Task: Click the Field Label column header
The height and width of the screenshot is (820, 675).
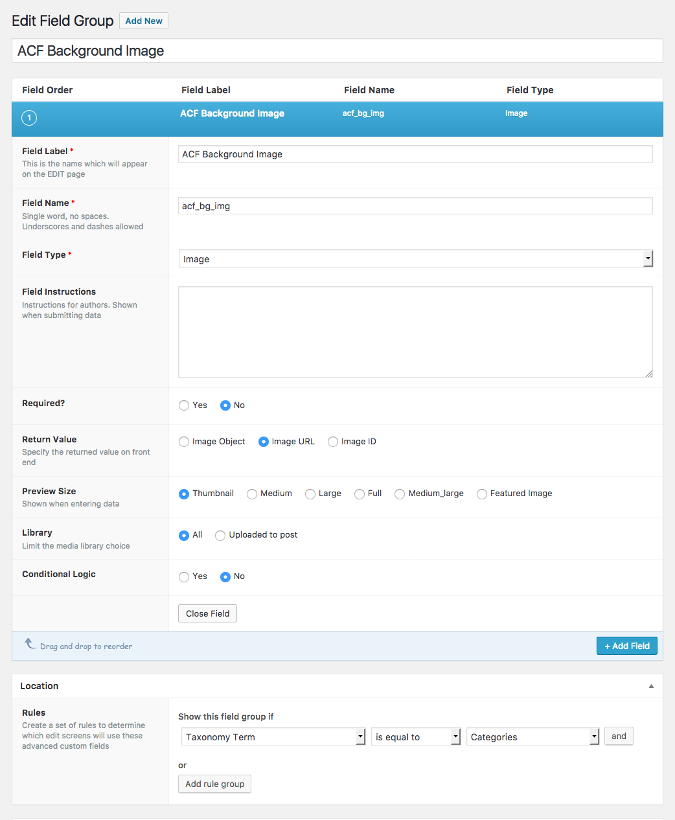Action: tap(206, 90)
